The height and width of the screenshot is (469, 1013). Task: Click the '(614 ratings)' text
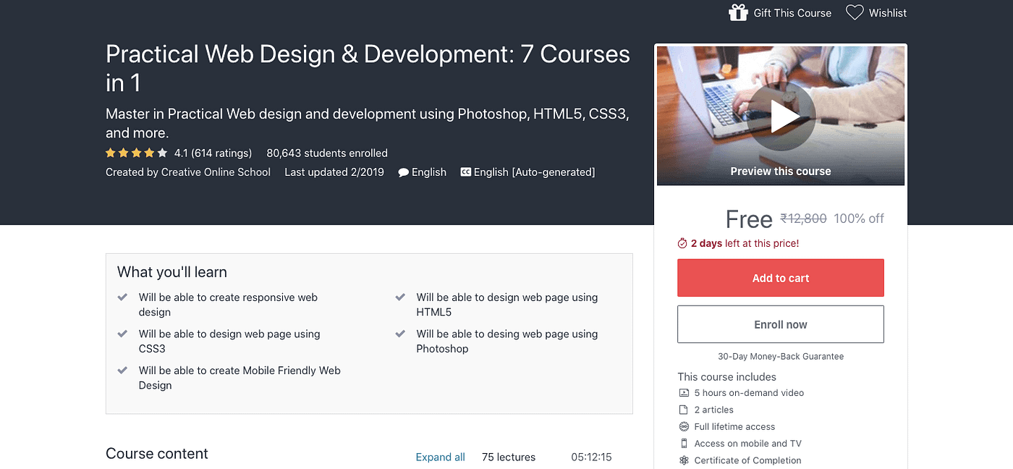pos(221,153)
